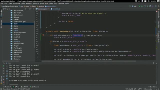Click the Project panel settings gear icon
Image resolution: width=160 pixels, height=90 pixels.
pyautogui.click(x=31, y=9)
